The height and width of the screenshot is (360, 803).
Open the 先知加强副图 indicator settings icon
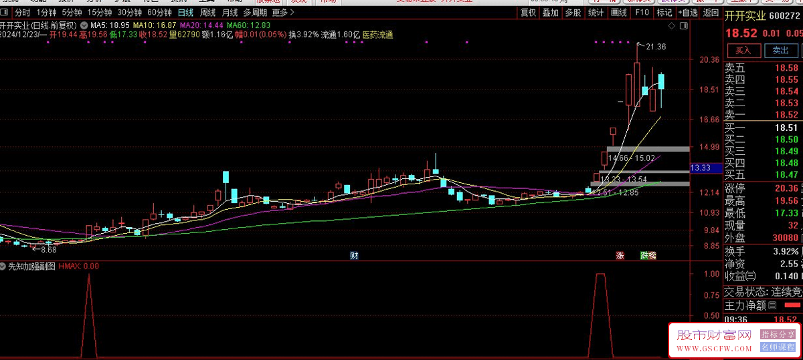coord(3,266)
